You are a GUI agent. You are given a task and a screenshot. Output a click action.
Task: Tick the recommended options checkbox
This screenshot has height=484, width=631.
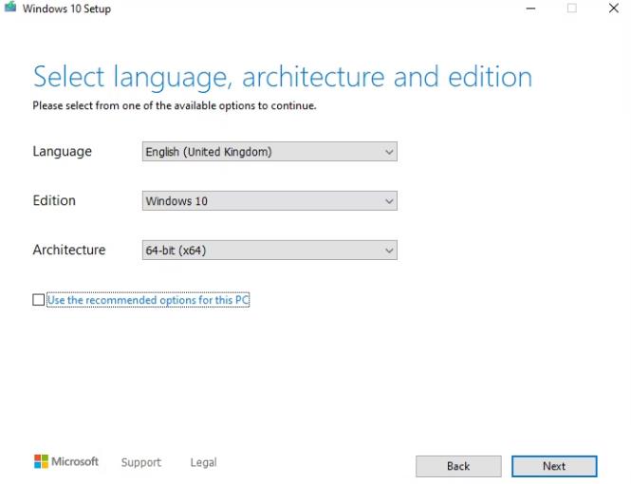pos(39,300)
